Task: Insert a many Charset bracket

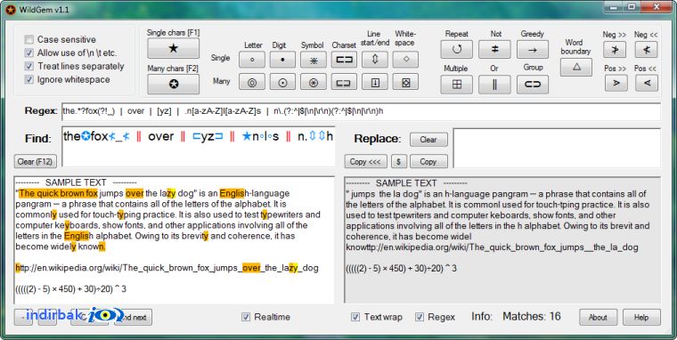Action: pos(344,83)
